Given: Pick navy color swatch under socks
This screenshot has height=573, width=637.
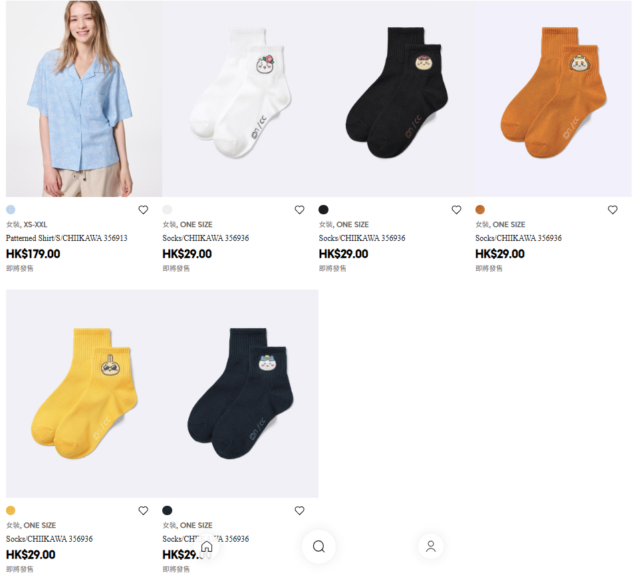Looking at the screenshot, I should coord(167,510).
